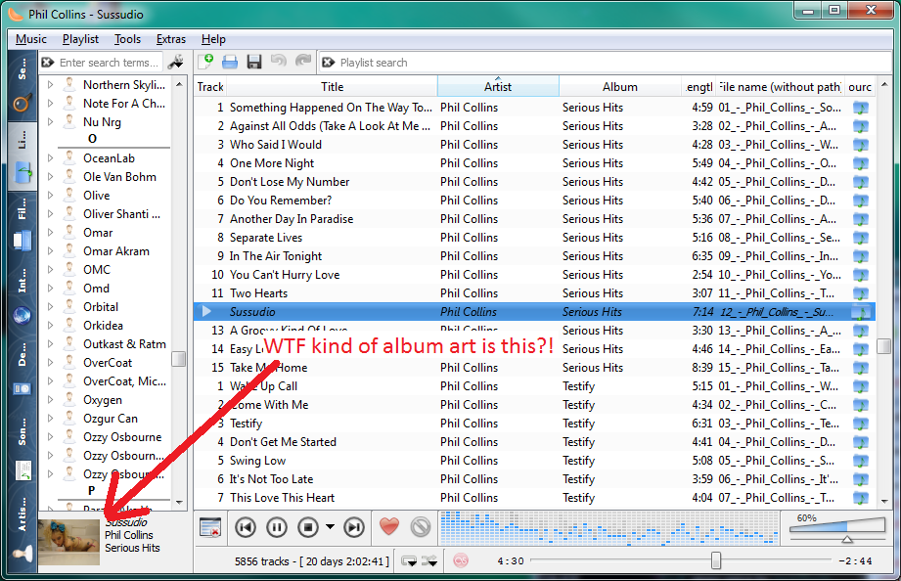The width and height of the screenshot is (901, 581).
Task: Expand the Ole Van Bohm artist
Action: pyautogui.click(x=51, y=176)
